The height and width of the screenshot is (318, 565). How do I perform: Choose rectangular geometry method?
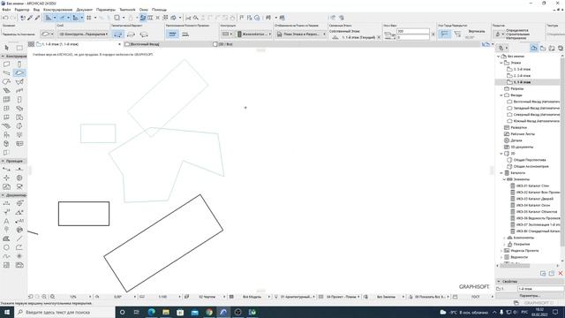[132, 34]
